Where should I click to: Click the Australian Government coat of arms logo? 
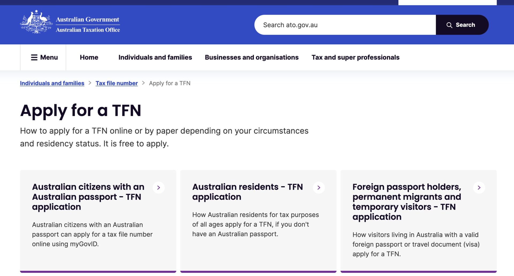[x=36, y=22]
